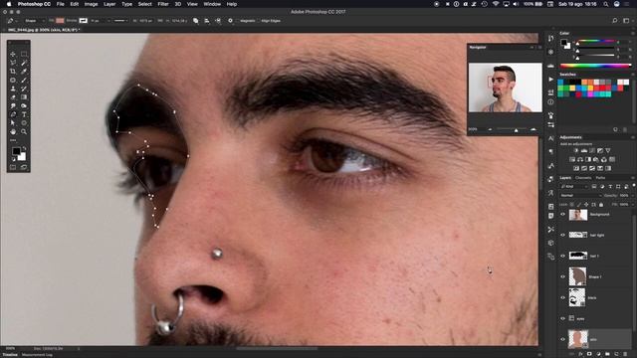Enable the Align Edges checkbox
The width and height of the screenshot is (637, 358).
tap(259, 21)
